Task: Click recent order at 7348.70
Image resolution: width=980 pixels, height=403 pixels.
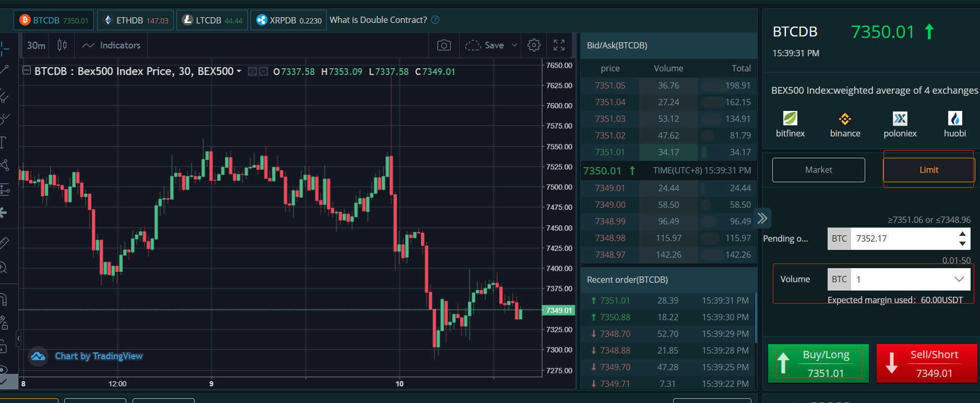Action: [x=668, y=334]
